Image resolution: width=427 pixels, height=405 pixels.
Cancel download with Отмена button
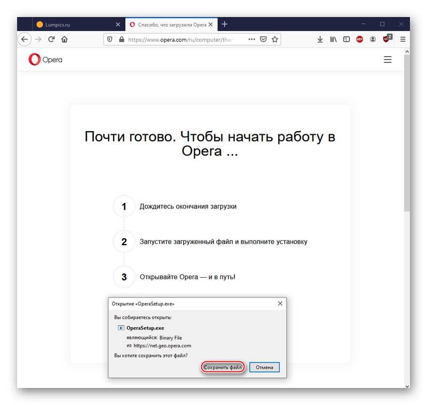pyautogui.click(x=264, y=367)
